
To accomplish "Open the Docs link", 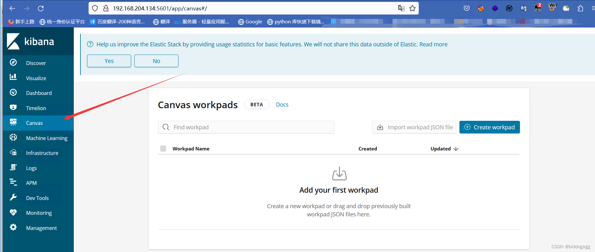I will click(x=282, y=105).
